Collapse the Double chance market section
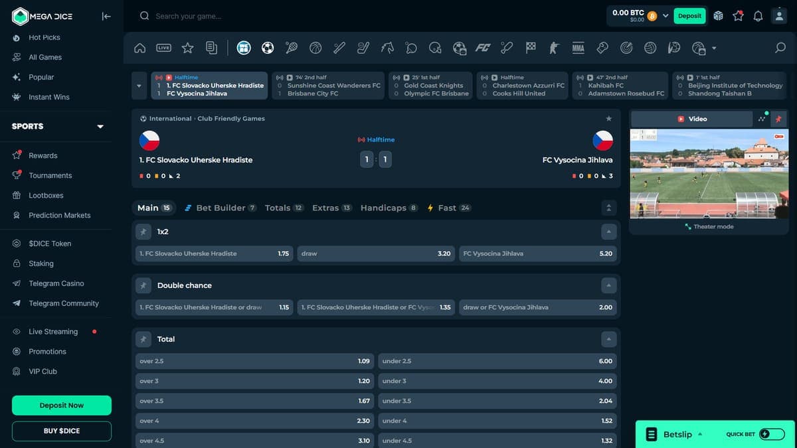The height and width of the screenshot is (448, 797). pyautogui.click(x=608, y=285)
